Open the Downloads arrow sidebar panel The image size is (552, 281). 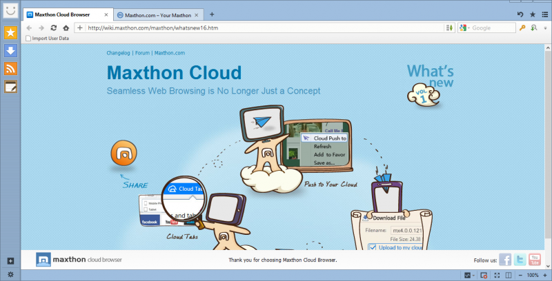10,50
